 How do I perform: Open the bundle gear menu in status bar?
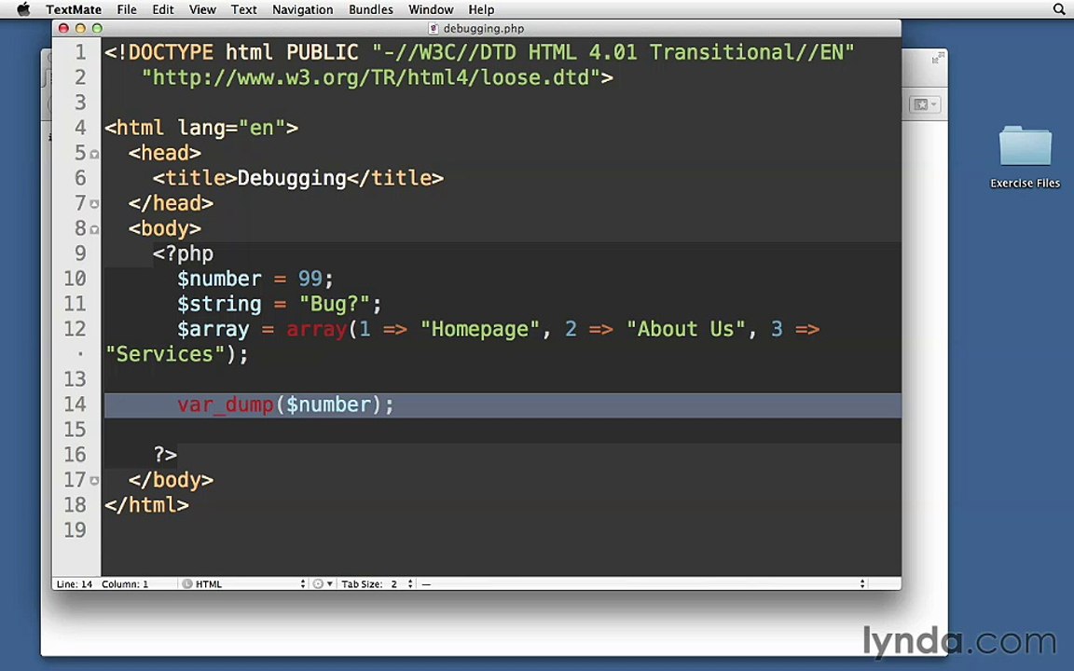pyautogui.click(x=323, y=584)
